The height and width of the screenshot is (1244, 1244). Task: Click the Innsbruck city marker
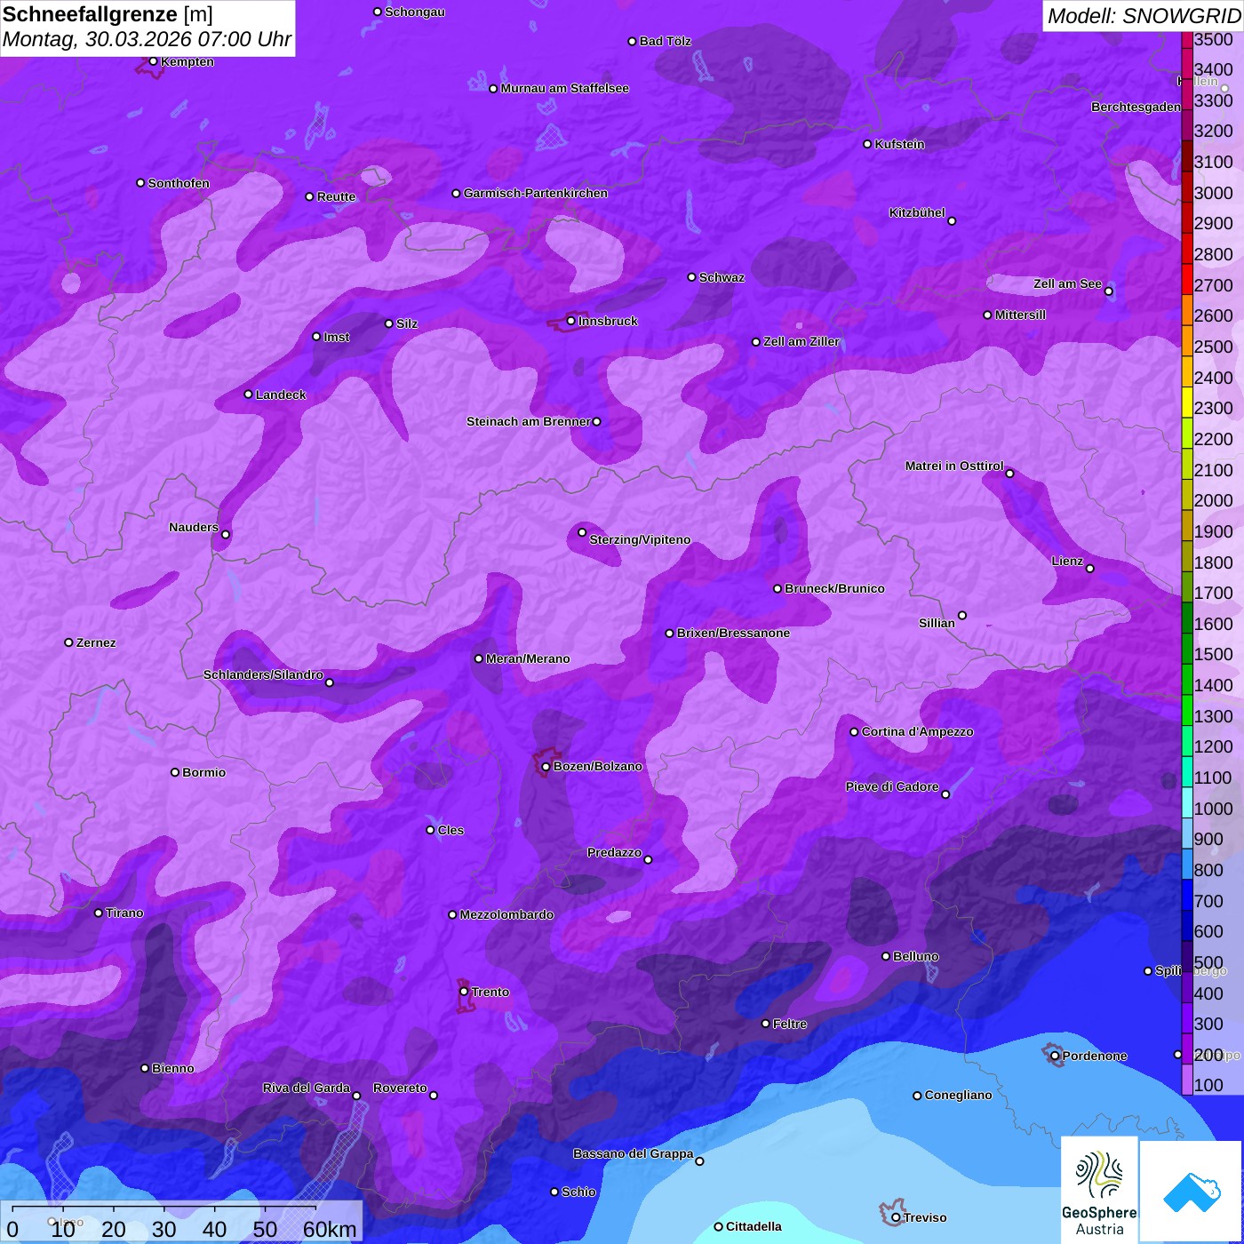click(x=570, y=321)
